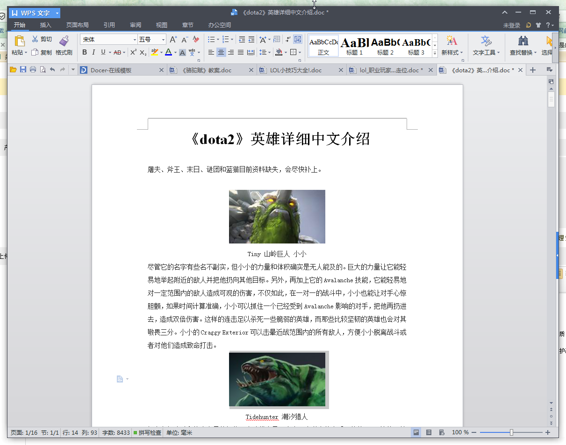The height and width of the screenshot is (445, 566).
Task: Apply the 标题 2 heading style
Action: tap(386, 46)
